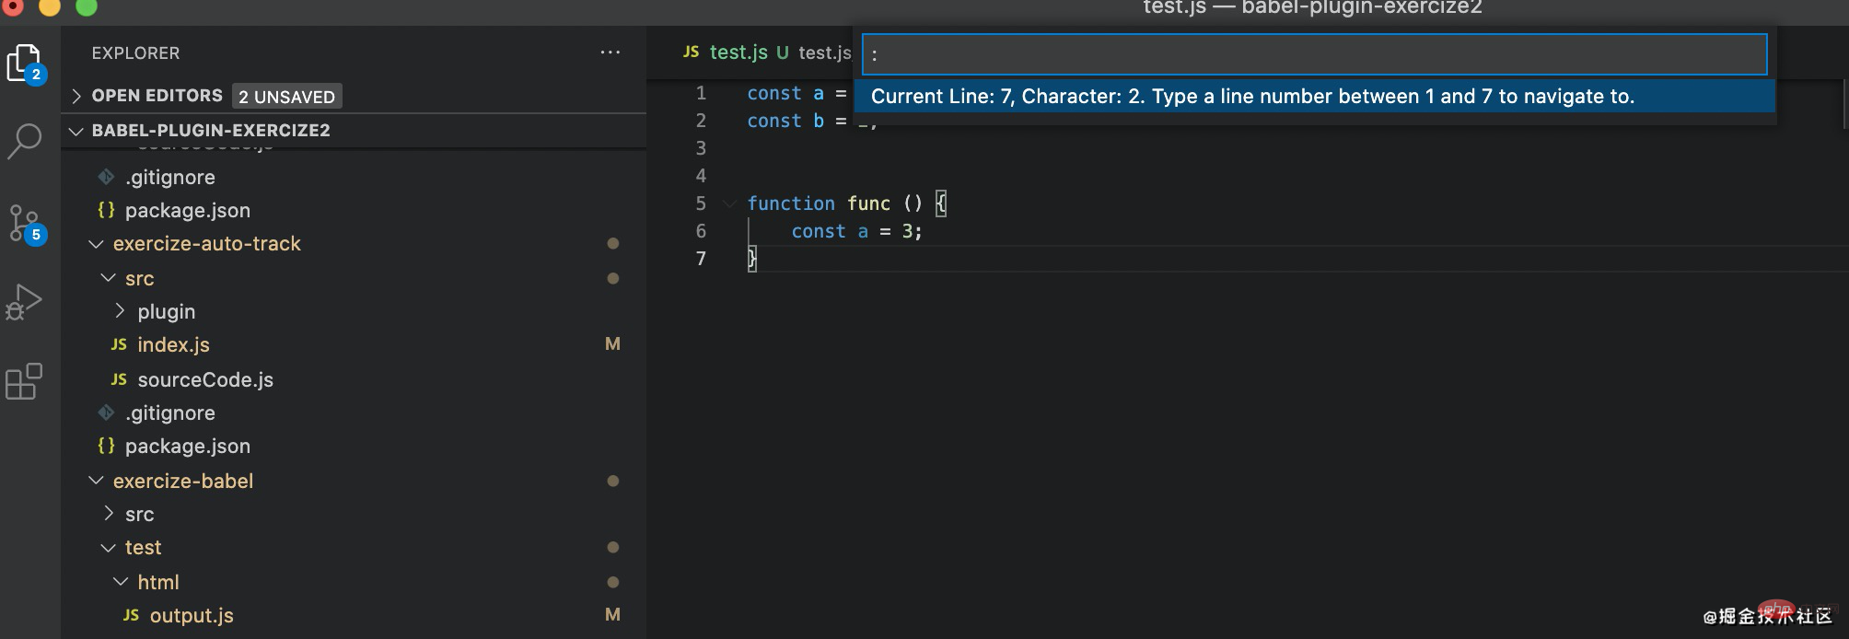This screenshot has width=1849, height=639.
Task: Expand the Open Editors section
Action: (77, 96)
